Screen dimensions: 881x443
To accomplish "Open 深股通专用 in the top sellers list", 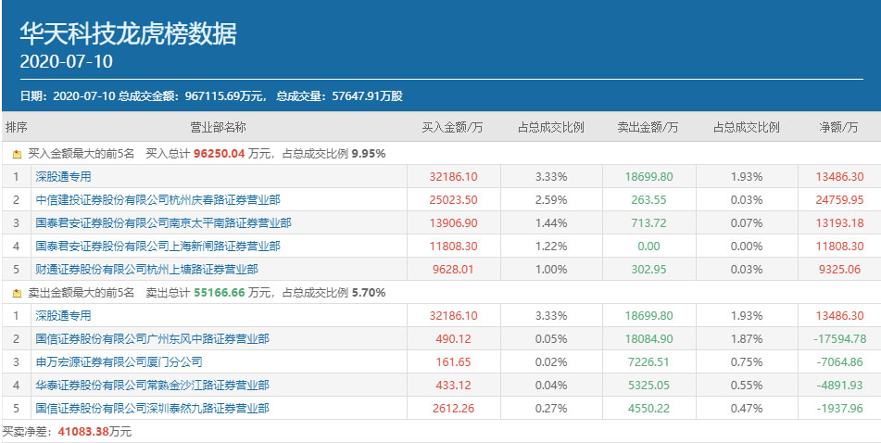I will click(64, 315).
